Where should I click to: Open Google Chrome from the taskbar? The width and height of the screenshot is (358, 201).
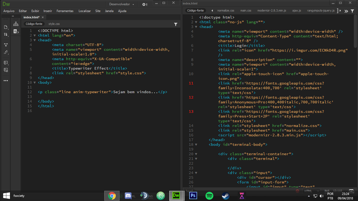point(112,196)
